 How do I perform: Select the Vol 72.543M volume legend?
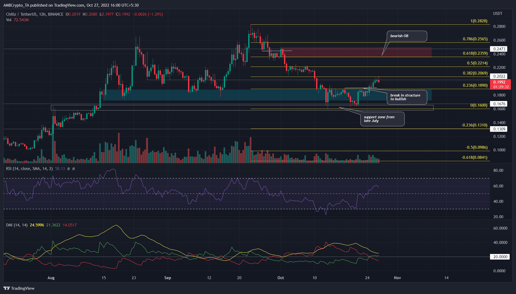(x=17, y=20)
